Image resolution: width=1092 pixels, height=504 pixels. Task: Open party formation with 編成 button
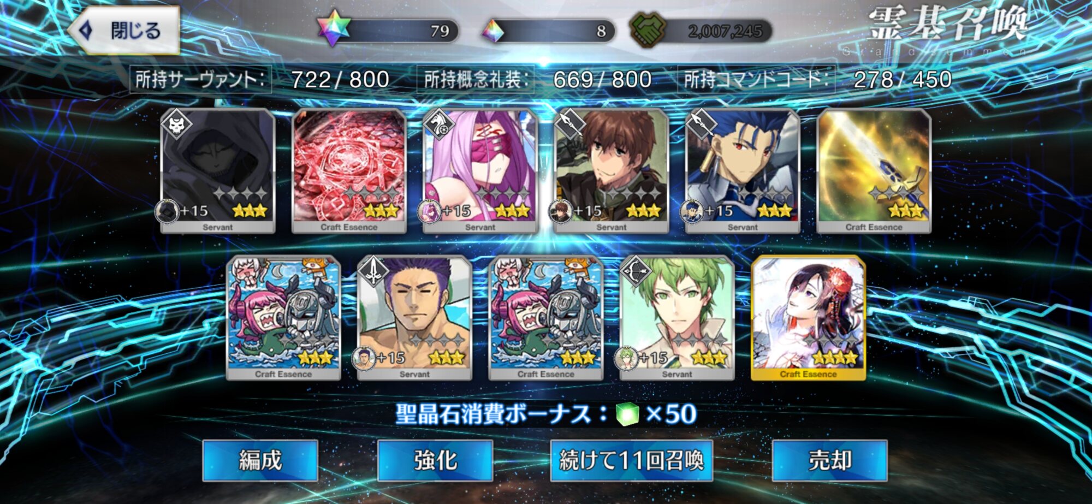(x=260, y=460)
